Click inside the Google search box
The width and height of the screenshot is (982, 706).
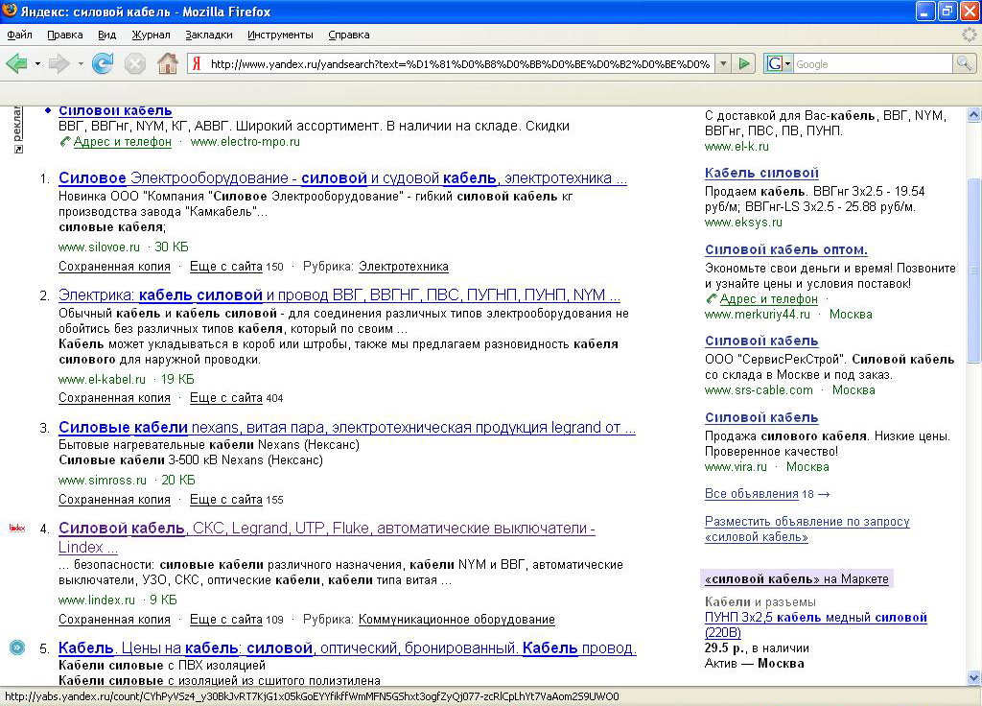pos(871,64)
